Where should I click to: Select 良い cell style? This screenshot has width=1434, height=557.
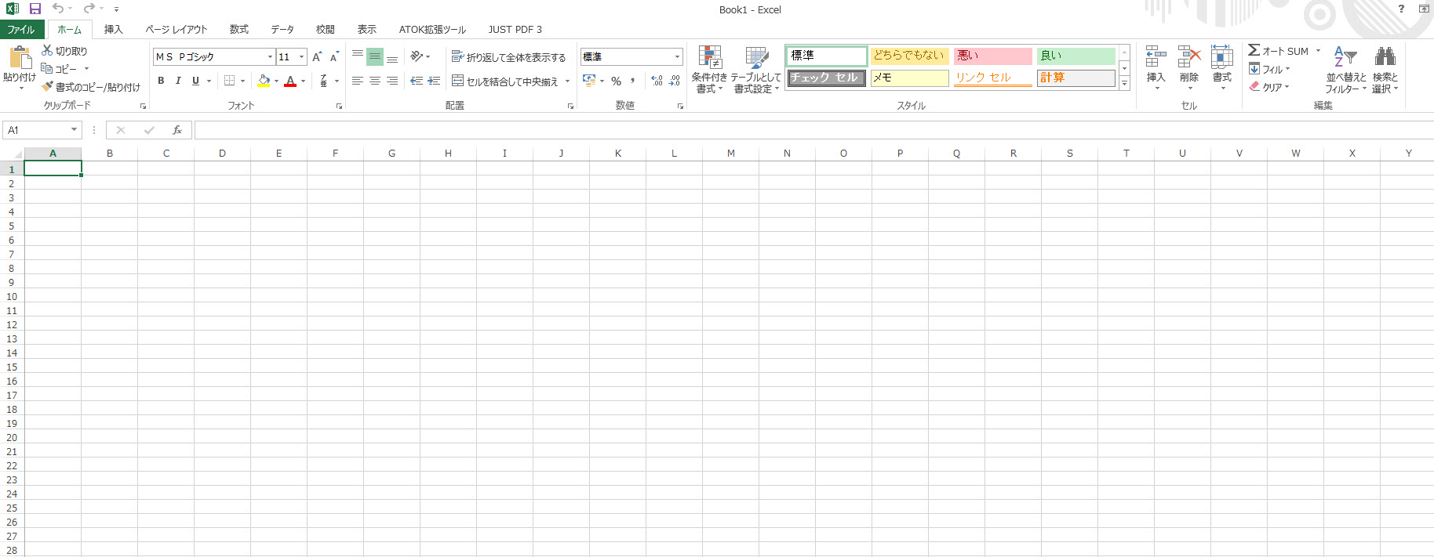click(x=1076, y=56)
